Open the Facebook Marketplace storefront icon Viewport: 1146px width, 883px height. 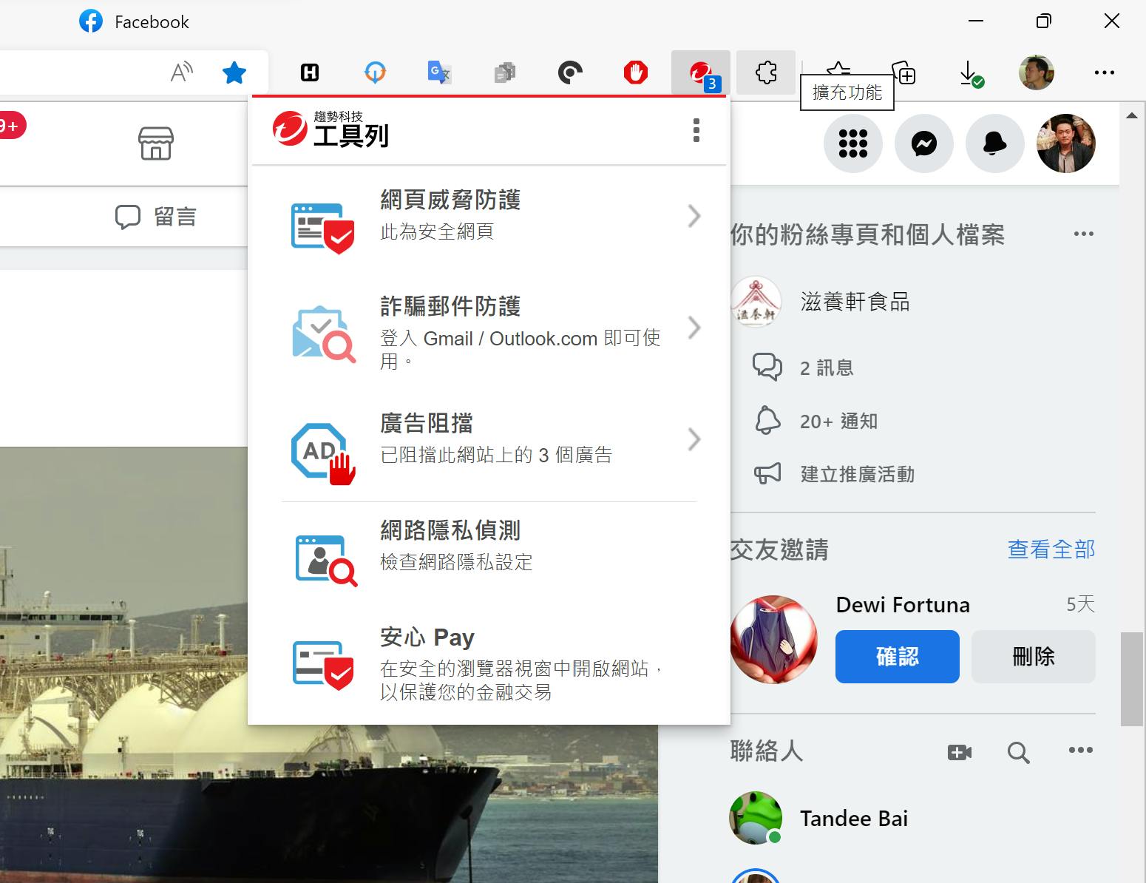click(x=156, y=143)
